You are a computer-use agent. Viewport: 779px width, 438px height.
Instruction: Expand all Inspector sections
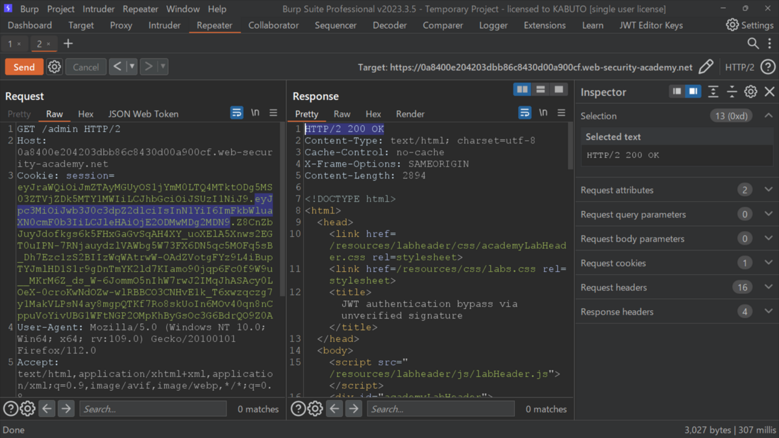713,92
